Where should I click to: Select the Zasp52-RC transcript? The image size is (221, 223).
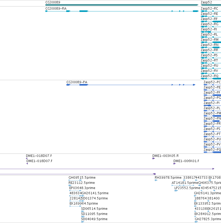[209, 9]
